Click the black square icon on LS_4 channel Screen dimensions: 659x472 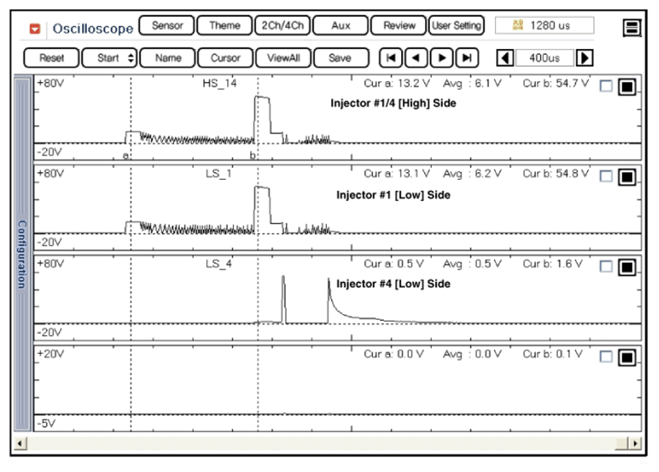tap(627, 268)
